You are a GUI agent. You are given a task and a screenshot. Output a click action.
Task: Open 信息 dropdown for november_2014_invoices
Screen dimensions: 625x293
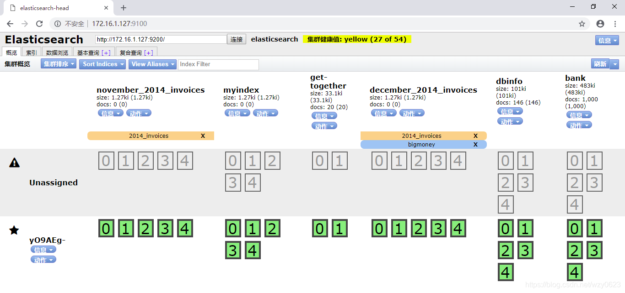coord(111,113)
